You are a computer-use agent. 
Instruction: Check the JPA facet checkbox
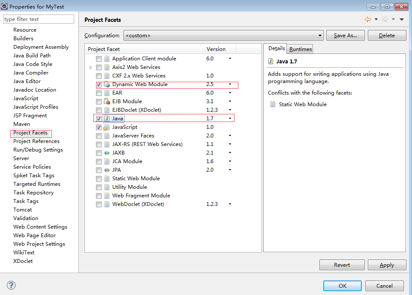tap(99, 170)
